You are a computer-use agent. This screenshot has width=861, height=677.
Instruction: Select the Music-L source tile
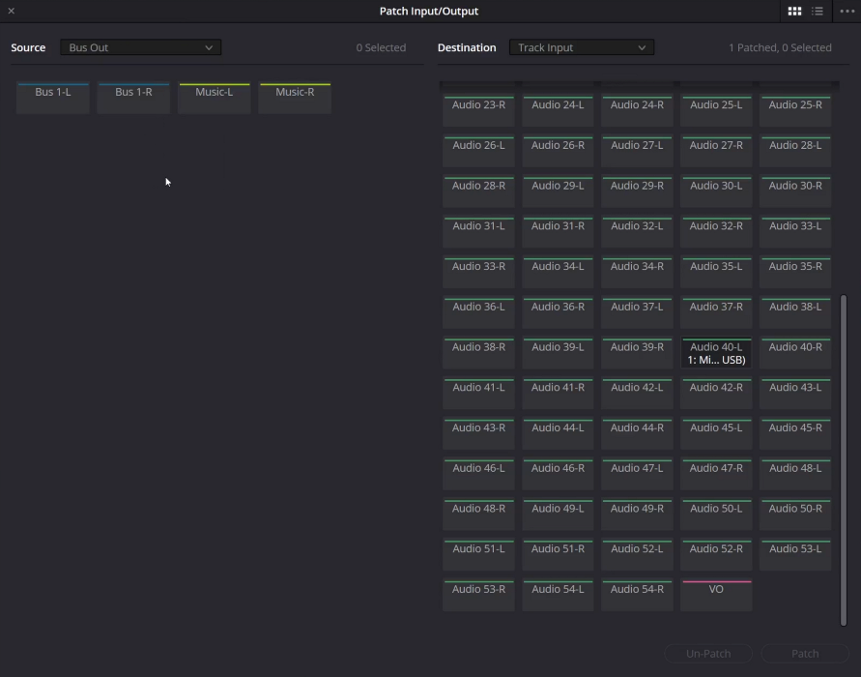(215, 98)
